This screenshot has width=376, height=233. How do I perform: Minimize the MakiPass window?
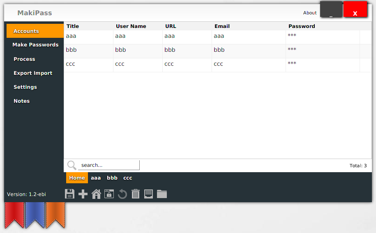pyautogui.click(x=331, y=9)
